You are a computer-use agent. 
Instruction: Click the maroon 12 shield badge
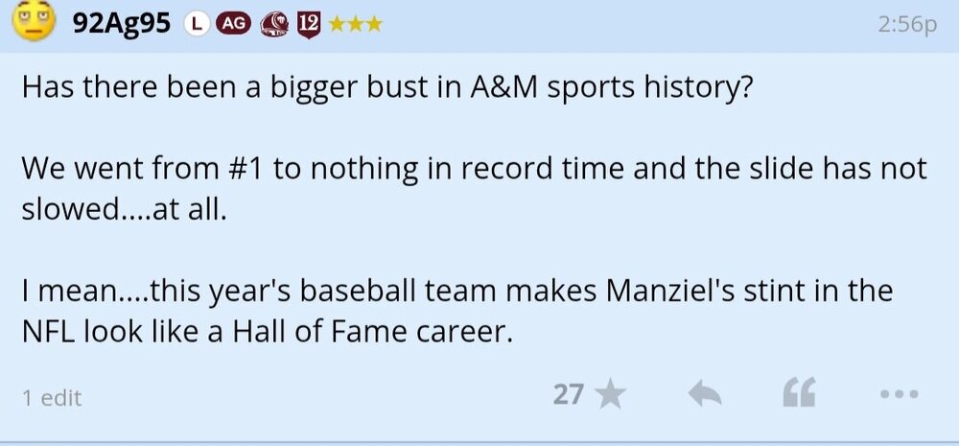[x=309, y=24]
